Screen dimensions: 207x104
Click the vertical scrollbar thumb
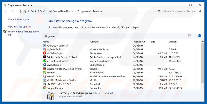[203, 63]
